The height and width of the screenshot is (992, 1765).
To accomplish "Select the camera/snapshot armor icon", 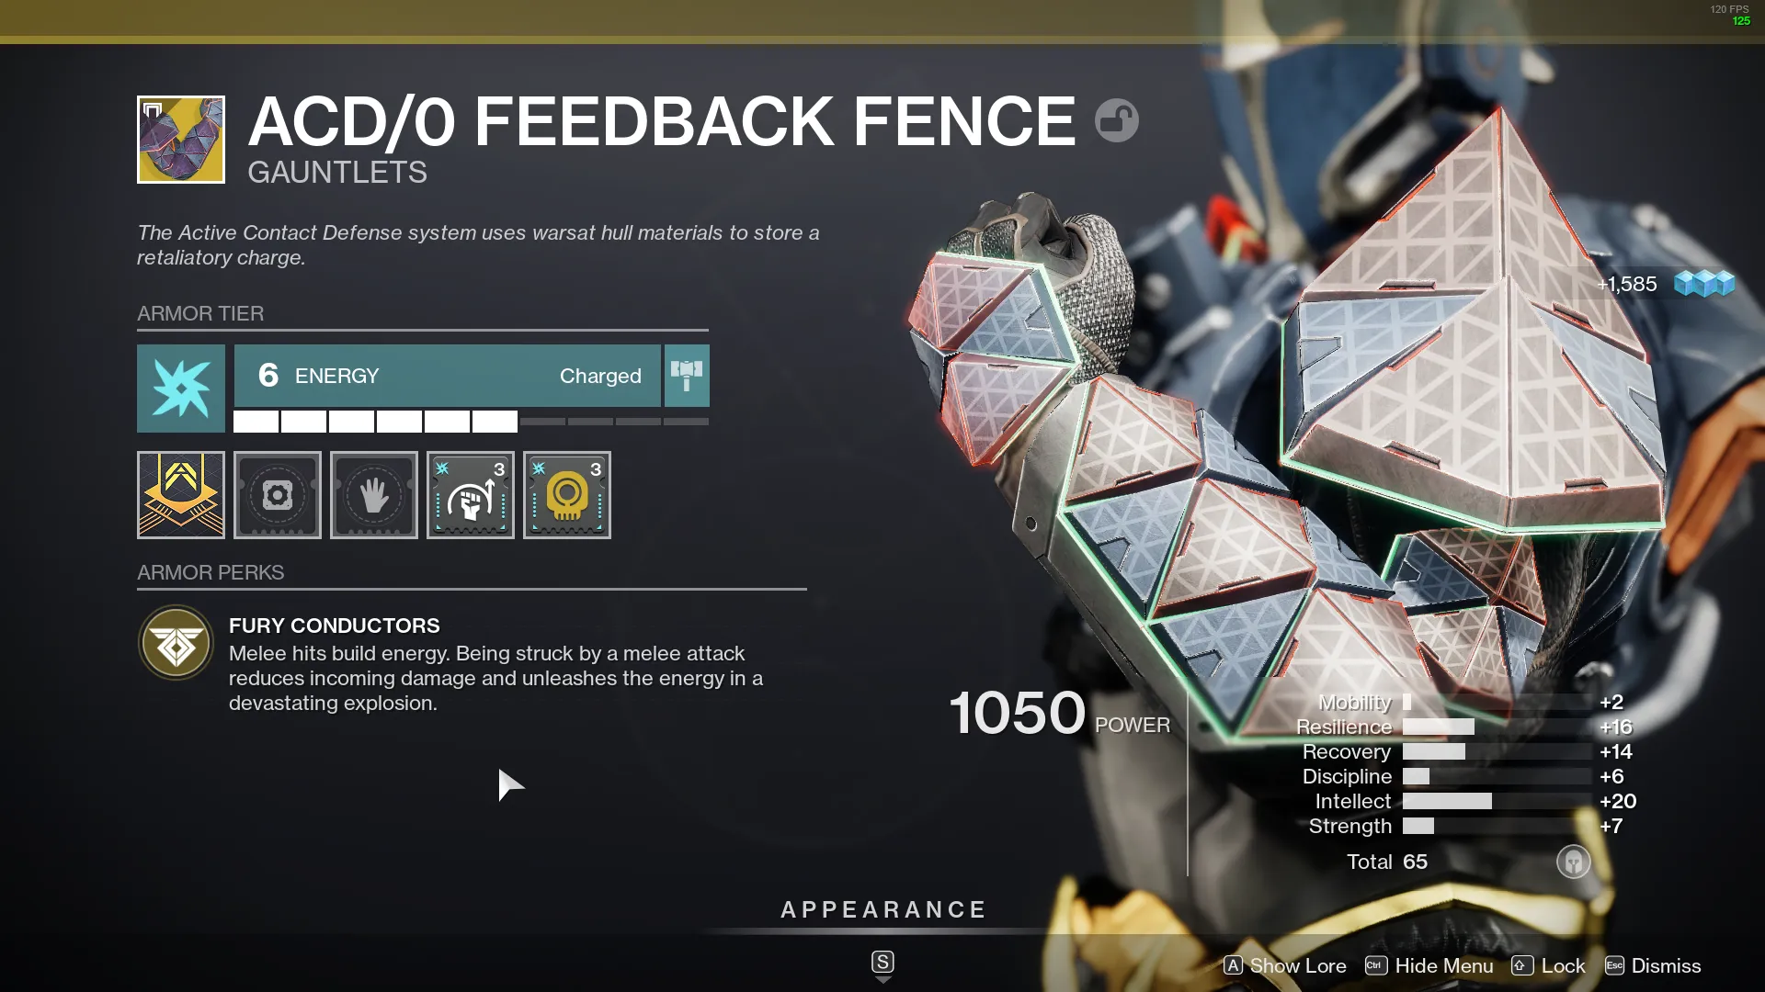I will 277,495.
